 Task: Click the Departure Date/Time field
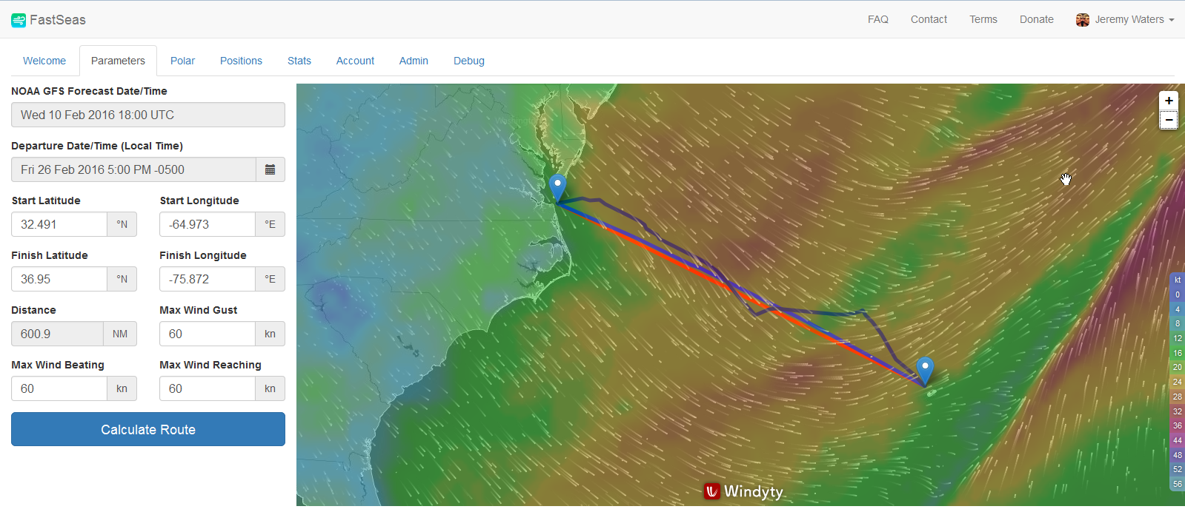tap(134, 169)
